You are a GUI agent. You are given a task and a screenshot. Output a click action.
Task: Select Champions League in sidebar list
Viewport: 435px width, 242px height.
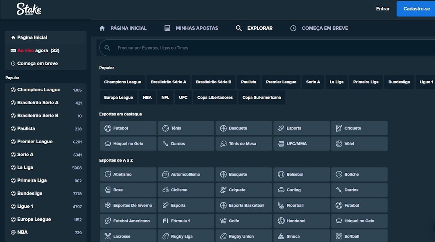(46, 90)
